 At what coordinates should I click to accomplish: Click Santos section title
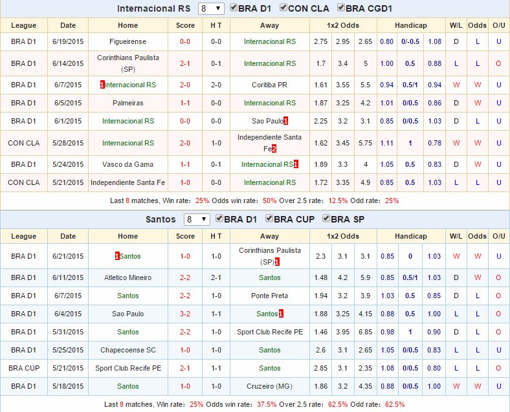(x=161, y=220)
